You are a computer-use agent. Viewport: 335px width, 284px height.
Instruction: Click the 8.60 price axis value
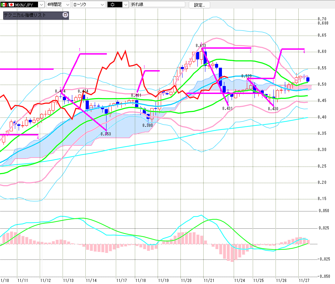(322, 51)
